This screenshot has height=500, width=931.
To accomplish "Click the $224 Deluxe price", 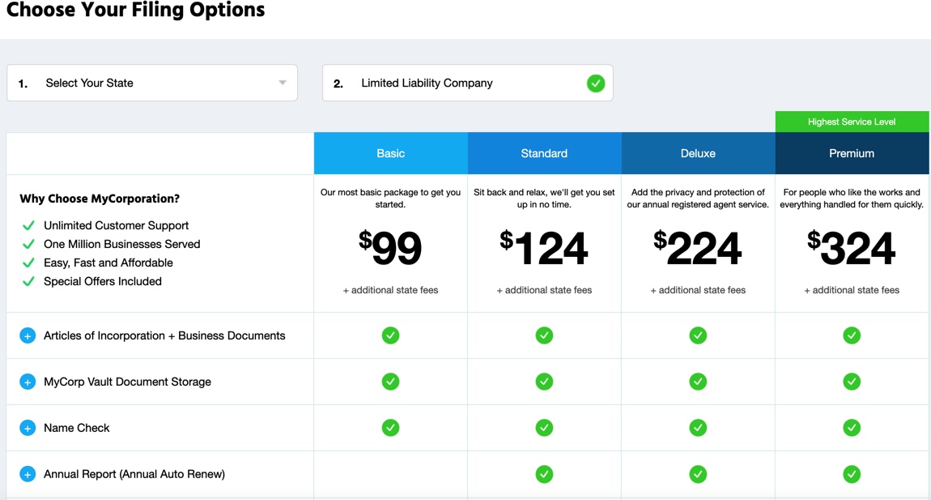I will tap(698, 248).
